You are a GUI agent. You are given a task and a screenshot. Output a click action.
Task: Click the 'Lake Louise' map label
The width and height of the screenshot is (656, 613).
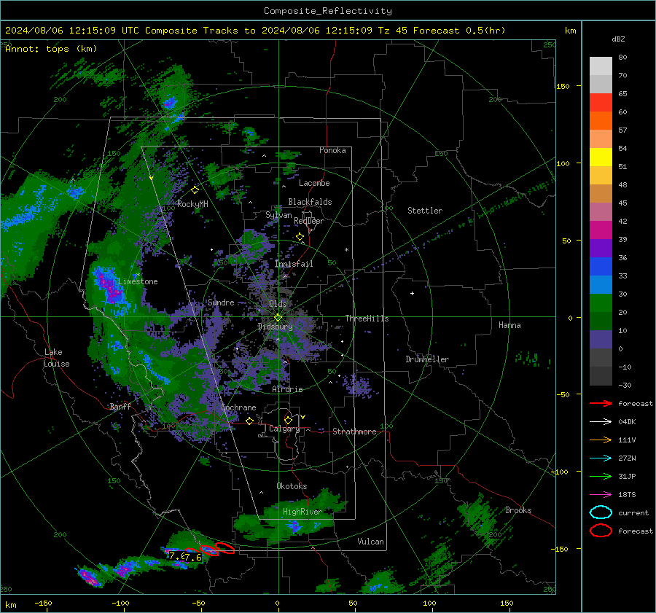coord(56,358)
